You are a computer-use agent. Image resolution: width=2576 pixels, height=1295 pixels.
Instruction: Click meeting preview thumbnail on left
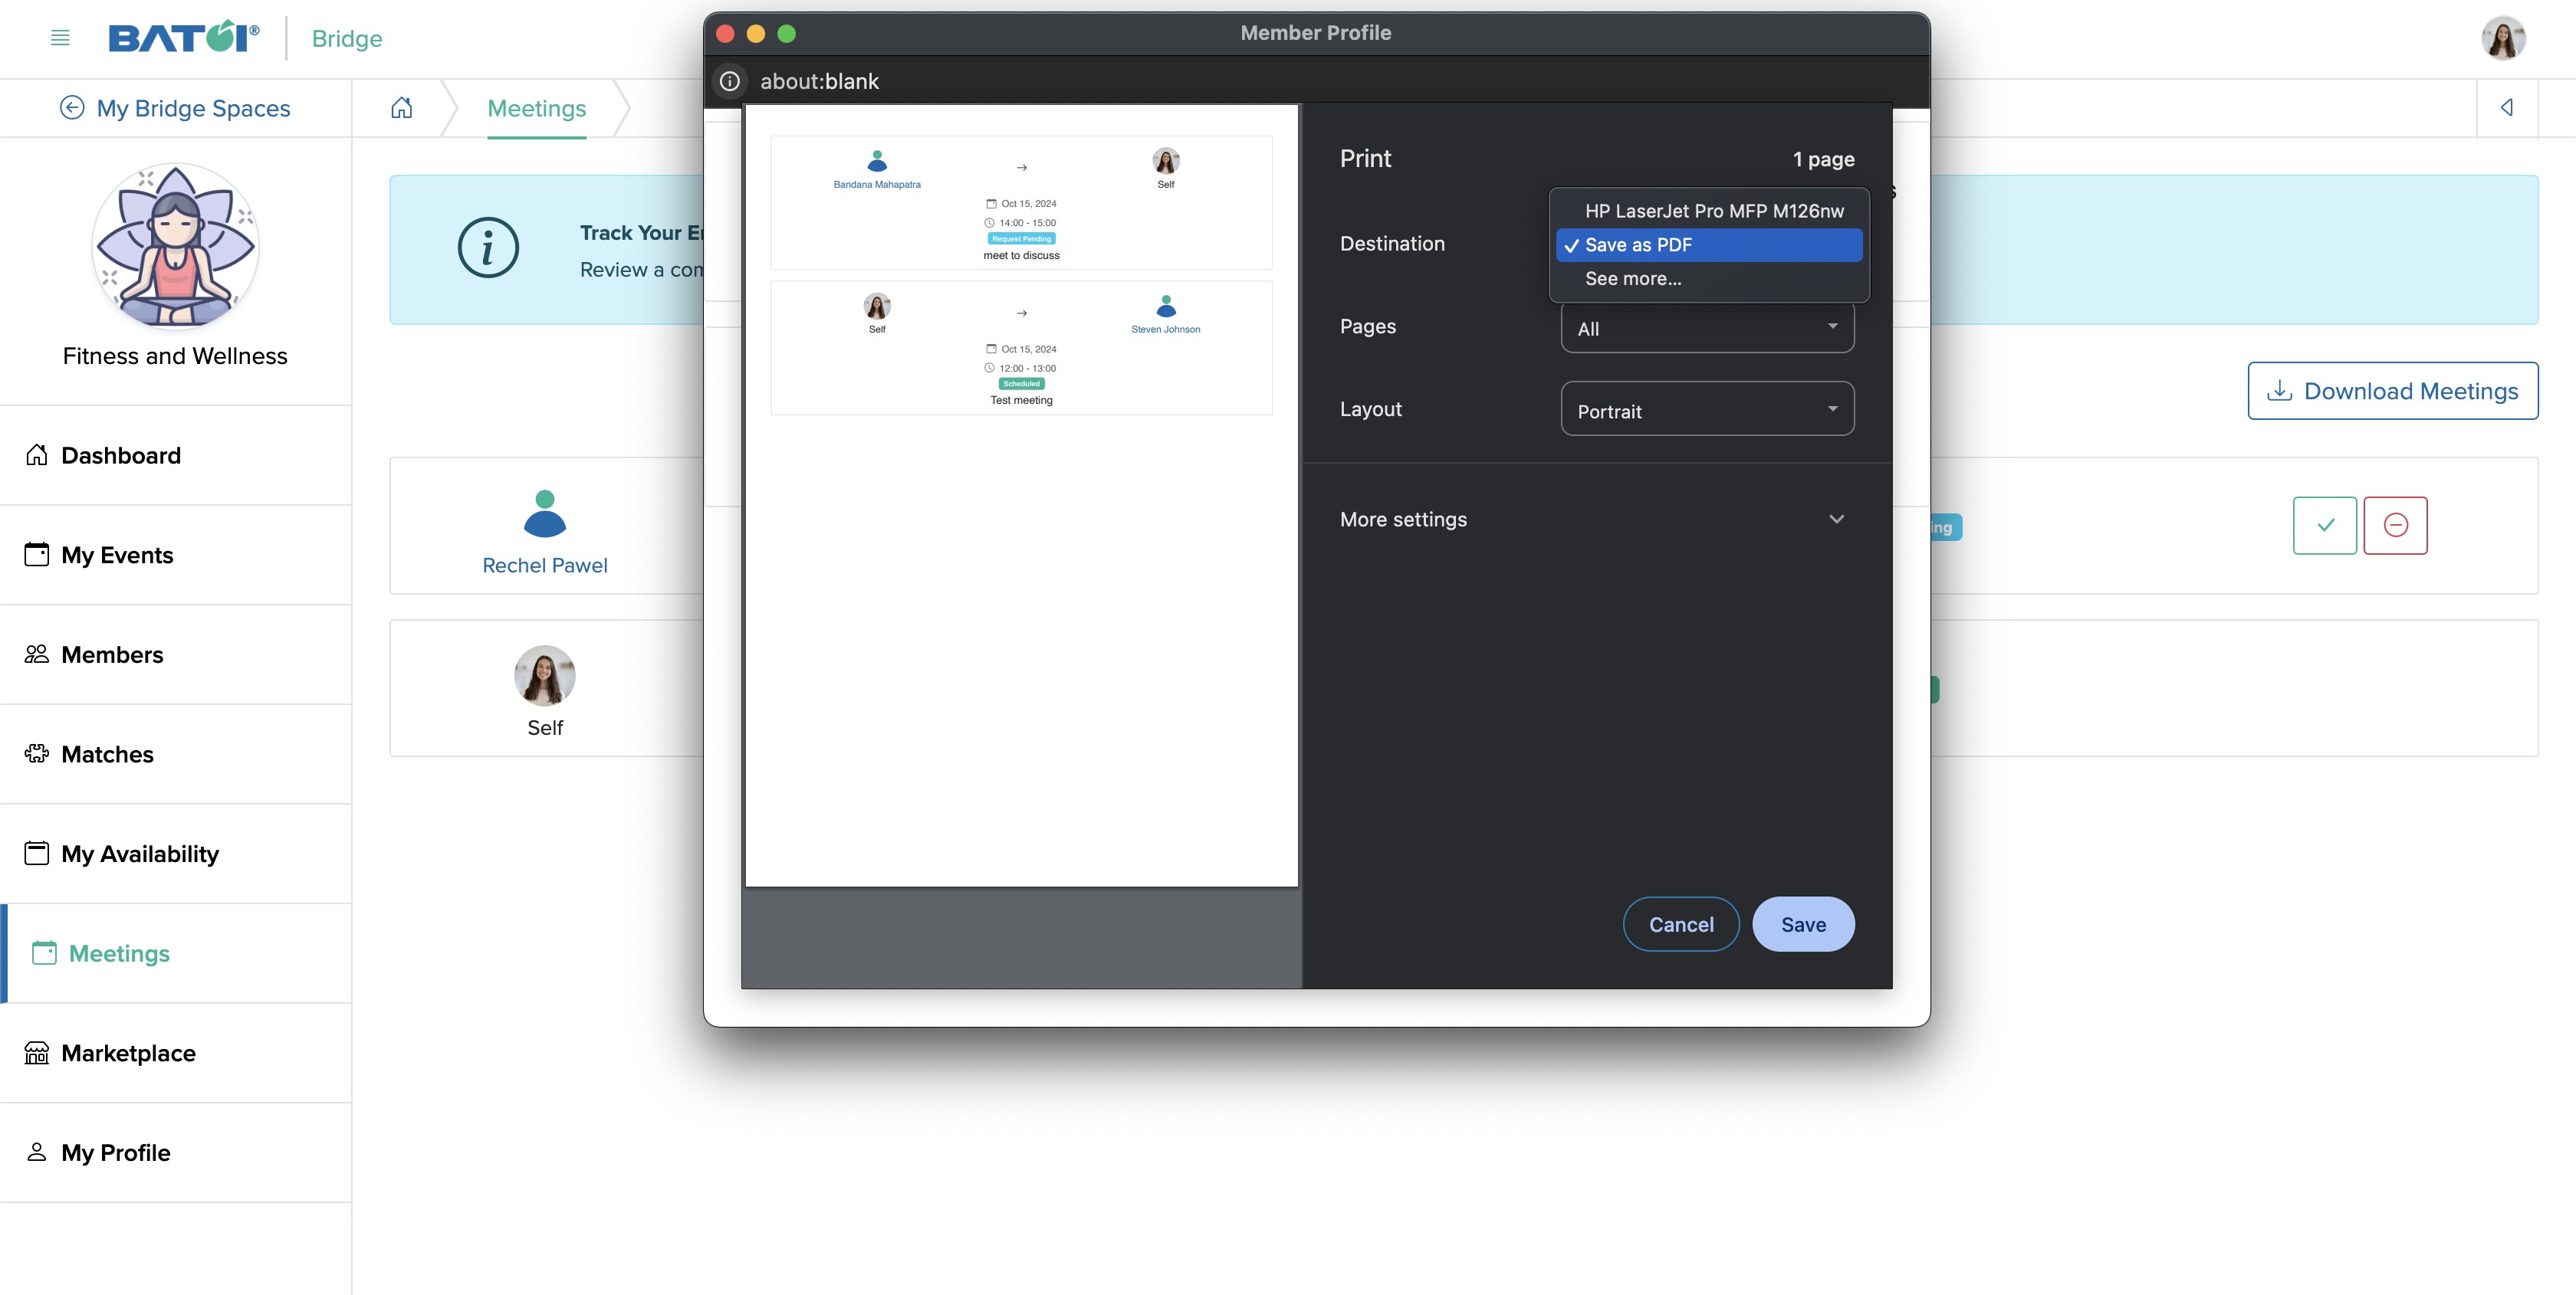[1020, 496]
